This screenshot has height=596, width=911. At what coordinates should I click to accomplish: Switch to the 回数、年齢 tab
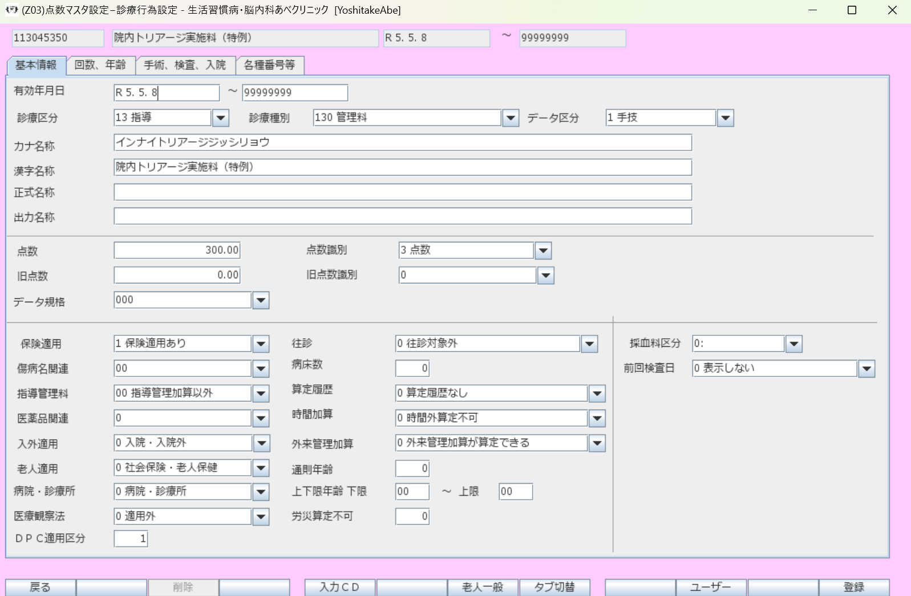pos(100,65)
